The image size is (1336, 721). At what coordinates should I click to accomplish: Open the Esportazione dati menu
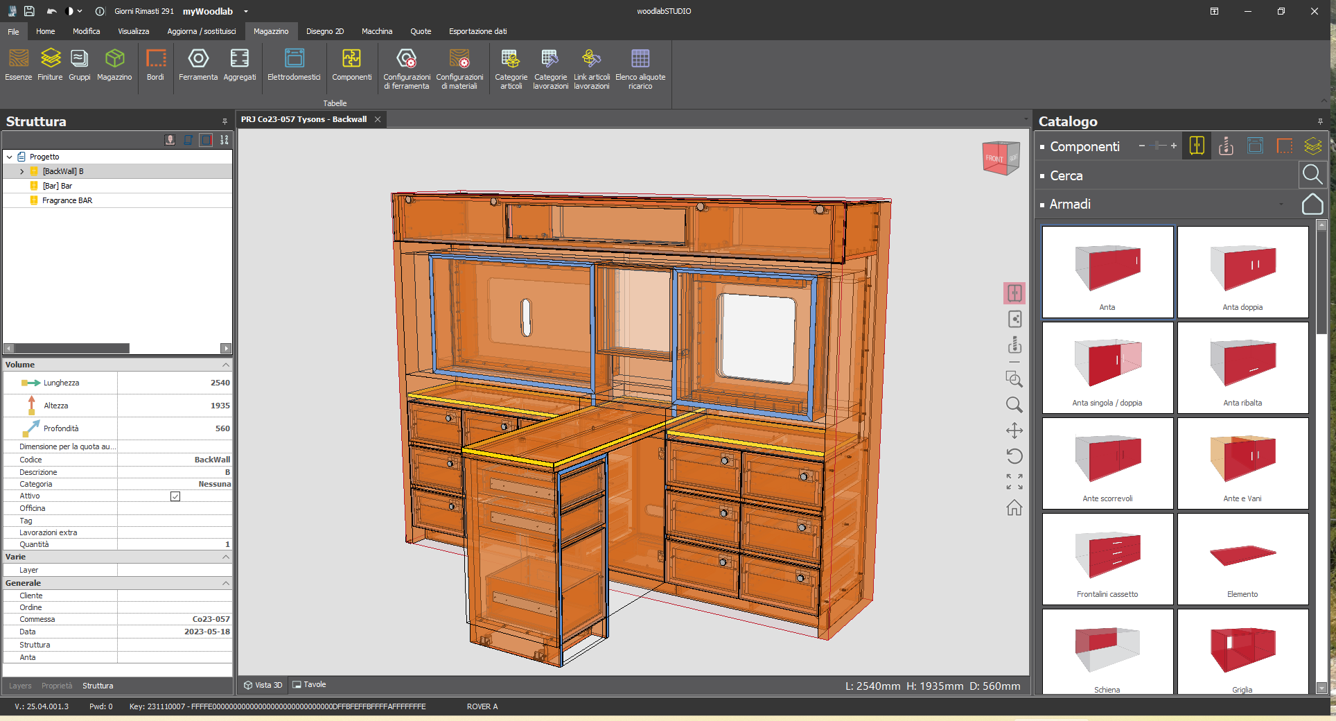click(x=478, y=31)
